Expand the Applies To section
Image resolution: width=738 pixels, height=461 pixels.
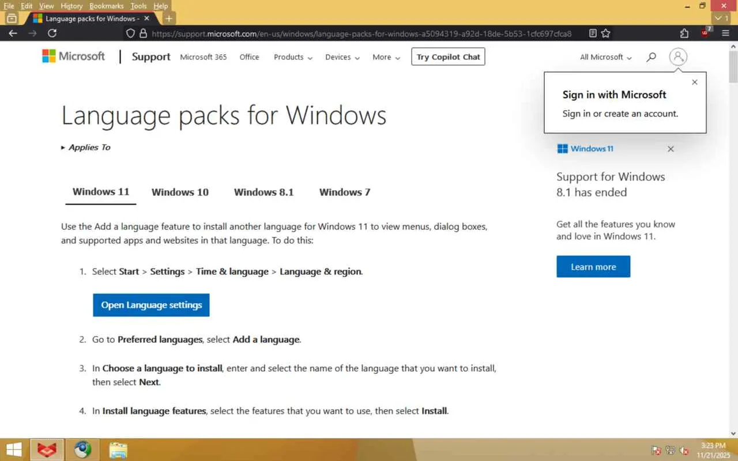[85, 148]
